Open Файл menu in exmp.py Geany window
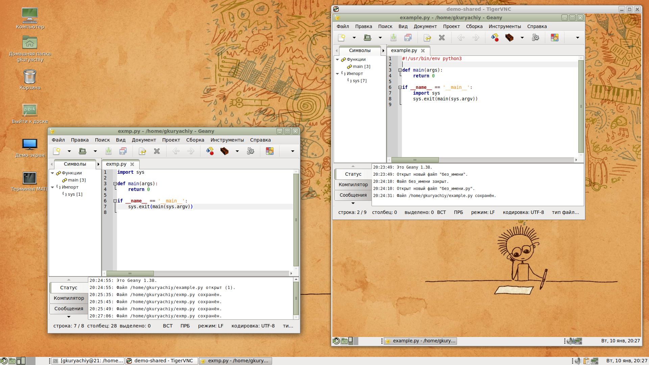Screen dimensions: 649x365 point(58,140)
